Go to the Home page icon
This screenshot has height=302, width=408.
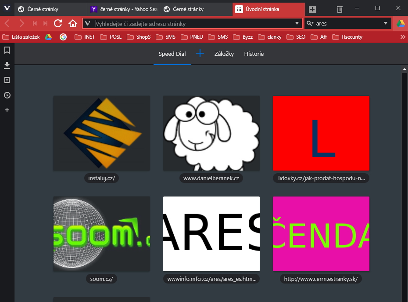pos(73,23)
